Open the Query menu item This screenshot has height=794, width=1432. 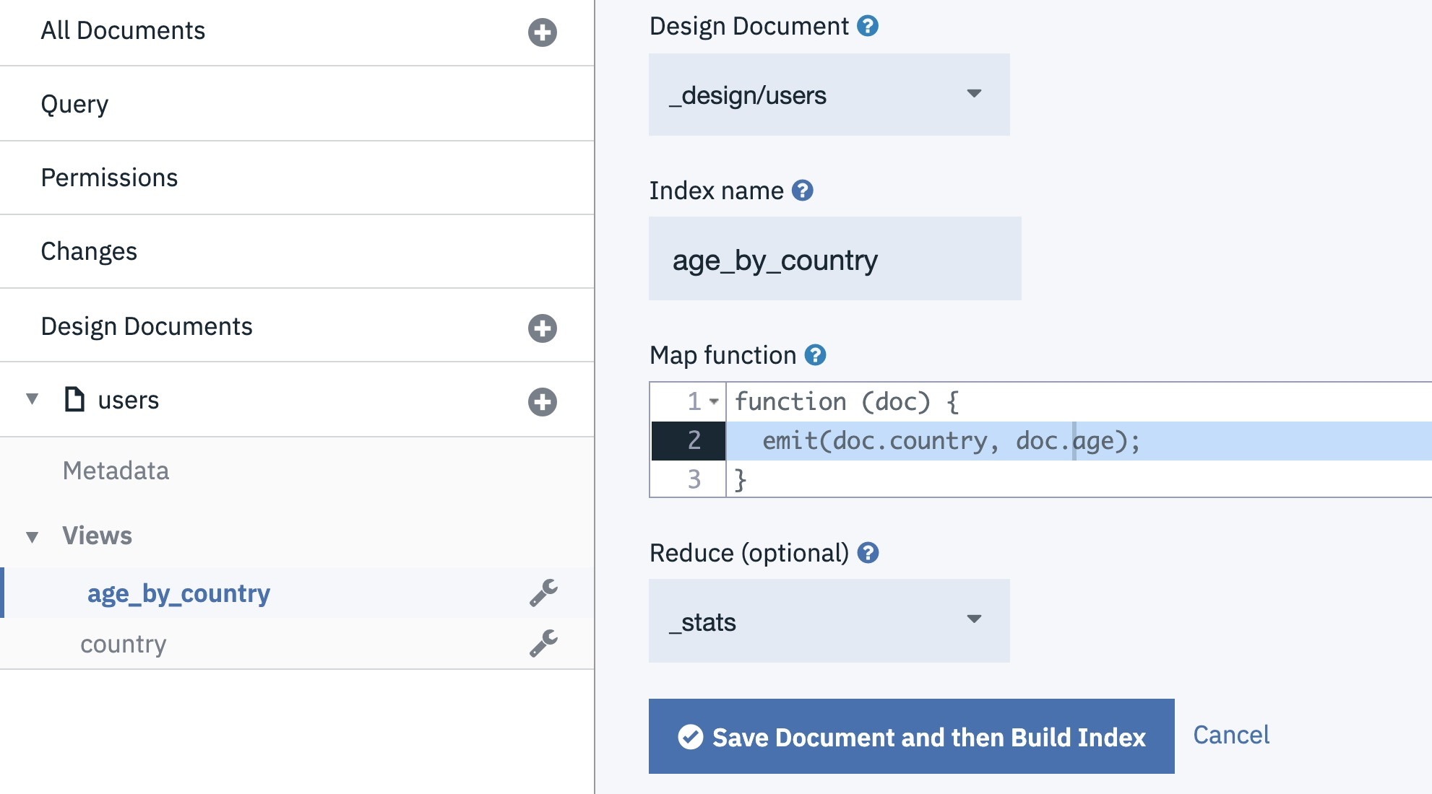74,104
